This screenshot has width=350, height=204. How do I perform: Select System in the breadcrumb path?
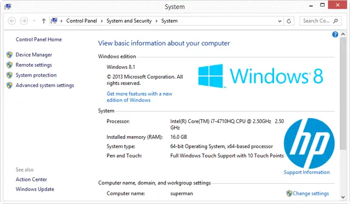[169, 21]
